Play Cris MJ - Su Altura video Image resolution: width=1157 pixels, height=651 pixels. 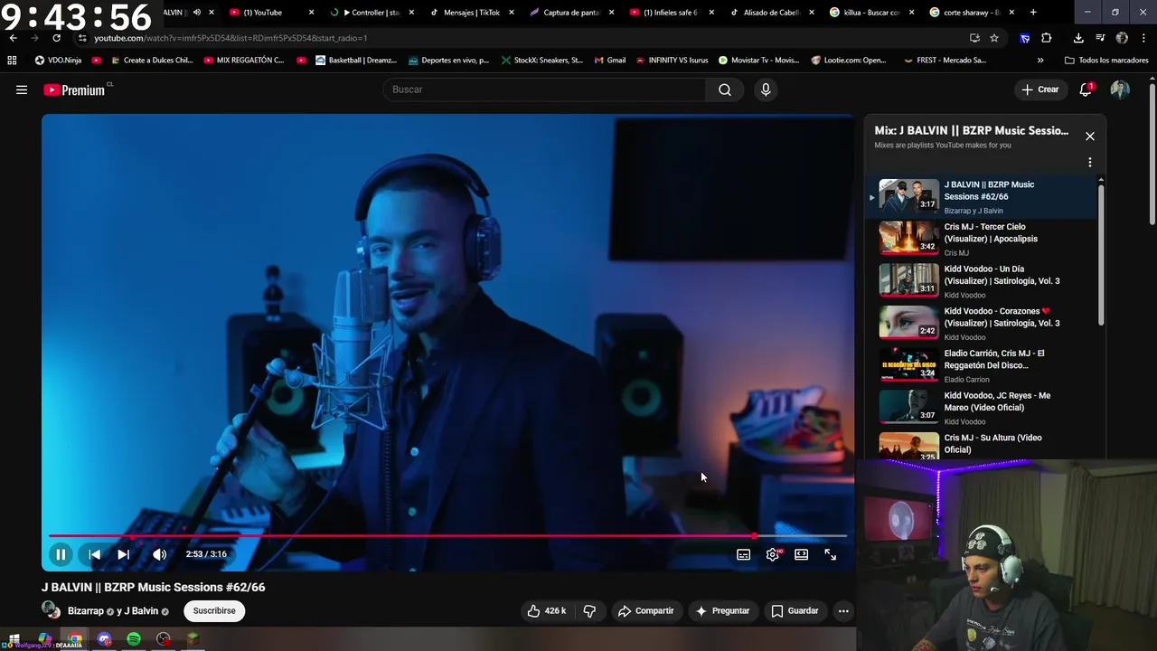(x=987, y=447)
